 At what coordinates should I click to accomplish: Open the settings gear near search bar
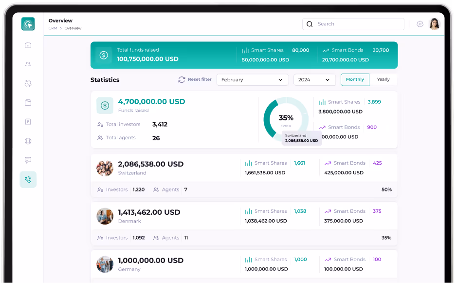pos(420,23)
